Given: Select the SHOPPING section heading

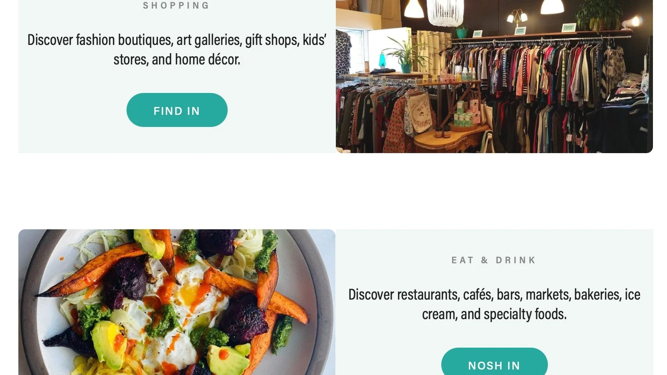Looking at the screenshot, I should click(x=177, y=5).
